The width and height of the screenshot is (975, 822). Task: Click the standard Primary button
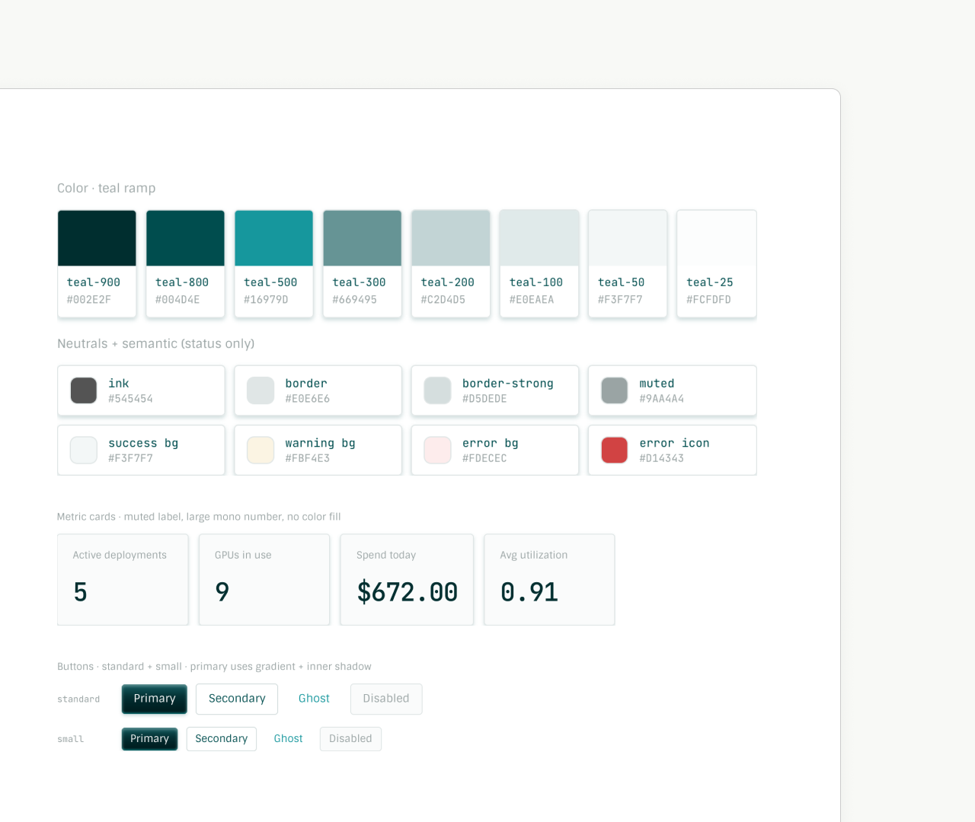coord(155,699)
